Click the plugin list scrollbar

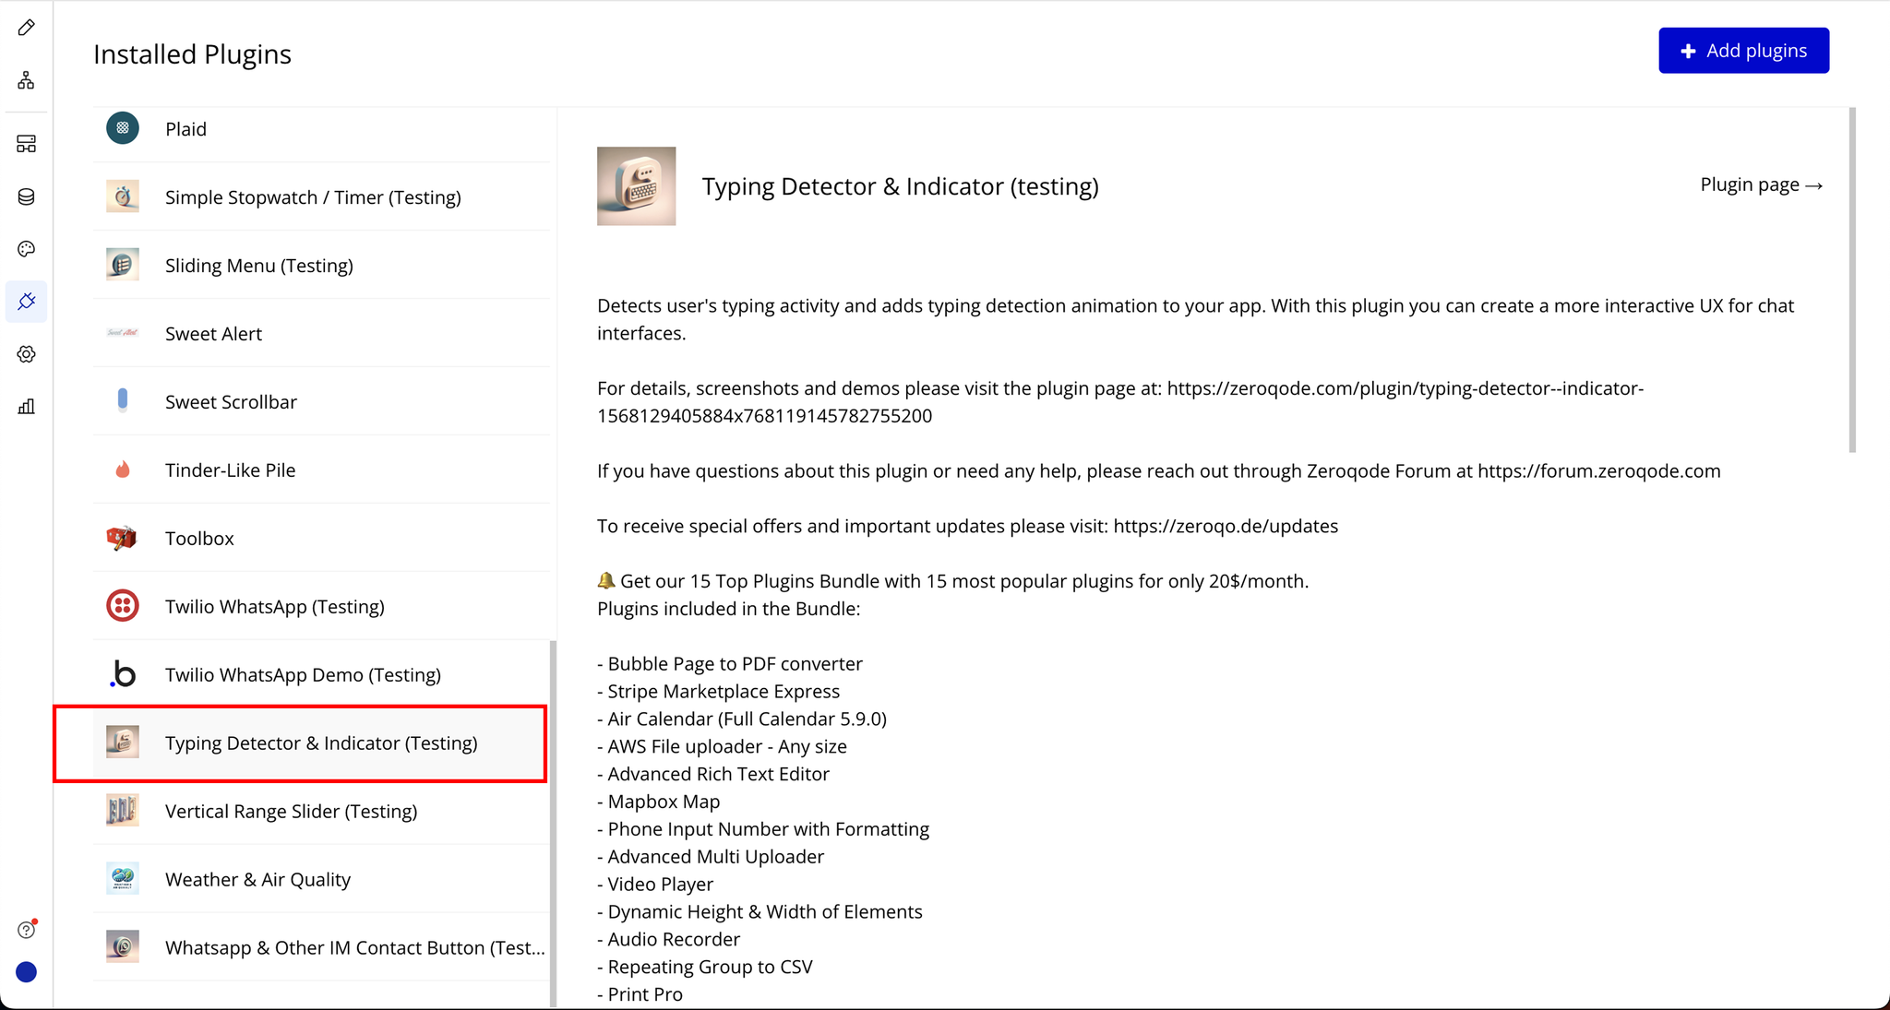(553, 821)
